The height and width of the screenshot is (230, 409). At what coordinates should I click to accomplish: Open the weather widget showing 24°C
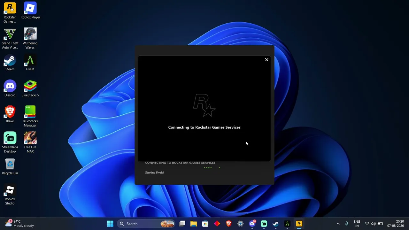(20, 224)
